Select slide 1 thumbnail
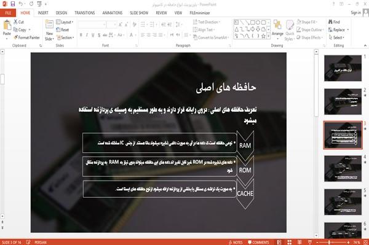369x245 pixels. pyautogui.click(x=343, y=68)
